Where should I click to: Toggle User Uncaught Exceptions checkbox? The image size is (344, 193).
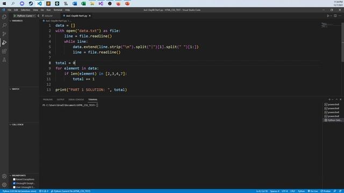pos(15,187)
